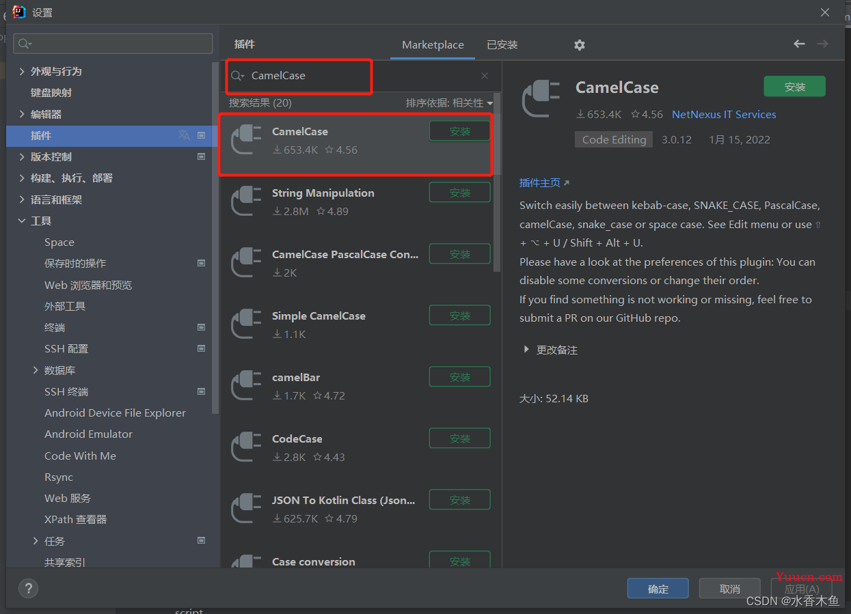Click the String Manipulation plugin icon
Screen dimensions: 851x614
click(246, 201)
